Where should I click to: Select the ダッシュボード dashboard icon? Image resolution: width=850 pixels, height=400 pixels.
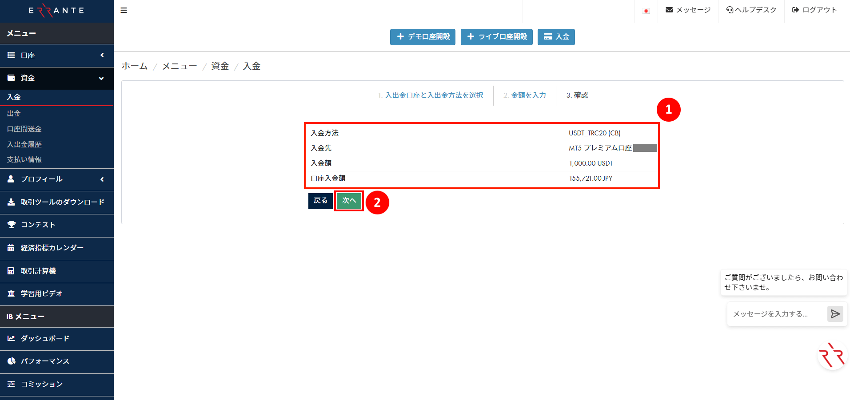(11, 338)
